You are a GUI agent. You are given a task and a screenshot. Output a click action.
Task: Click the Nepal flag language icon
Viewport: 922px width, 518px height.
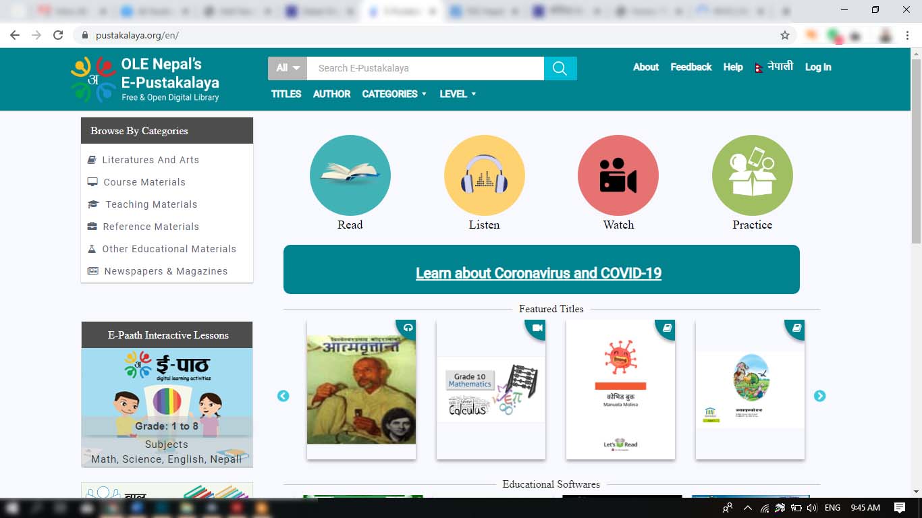[759, 67]
